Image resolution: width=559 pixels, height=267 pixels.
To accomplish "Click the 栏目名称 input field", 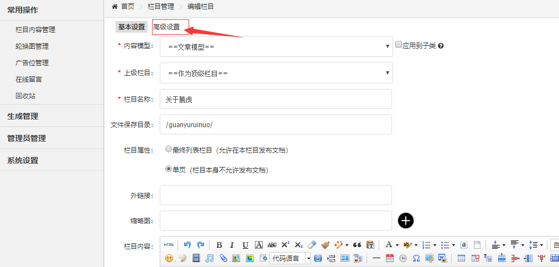I will [275, 100].
